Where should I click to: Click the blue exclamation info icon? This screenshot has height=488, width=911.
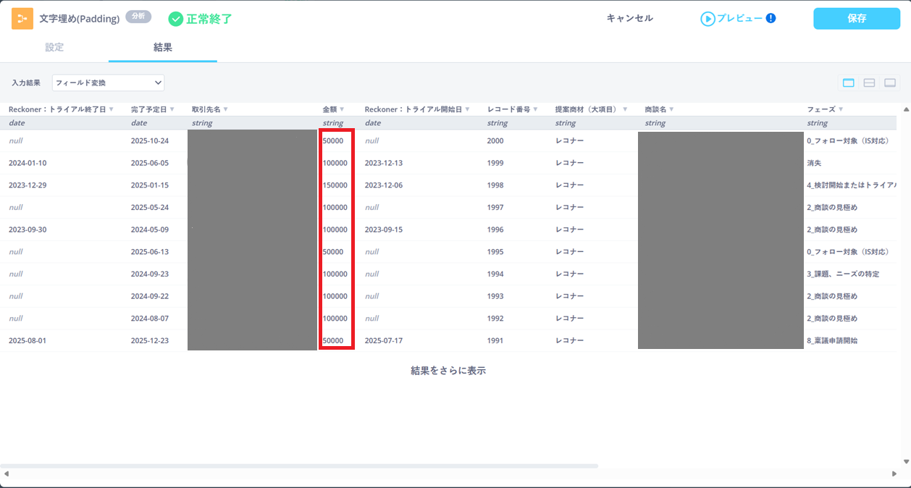[x=771, y=18]
